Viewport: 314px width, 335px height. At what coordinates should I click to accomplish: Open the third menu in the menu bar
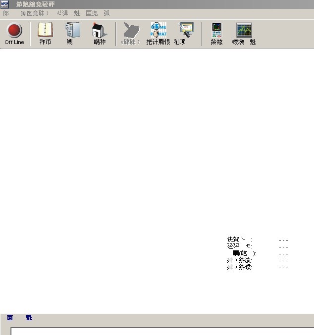pos(62,13)
